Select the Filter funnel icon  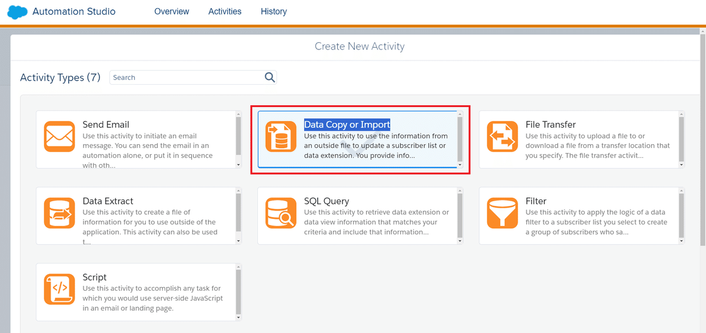click(502, 213)
